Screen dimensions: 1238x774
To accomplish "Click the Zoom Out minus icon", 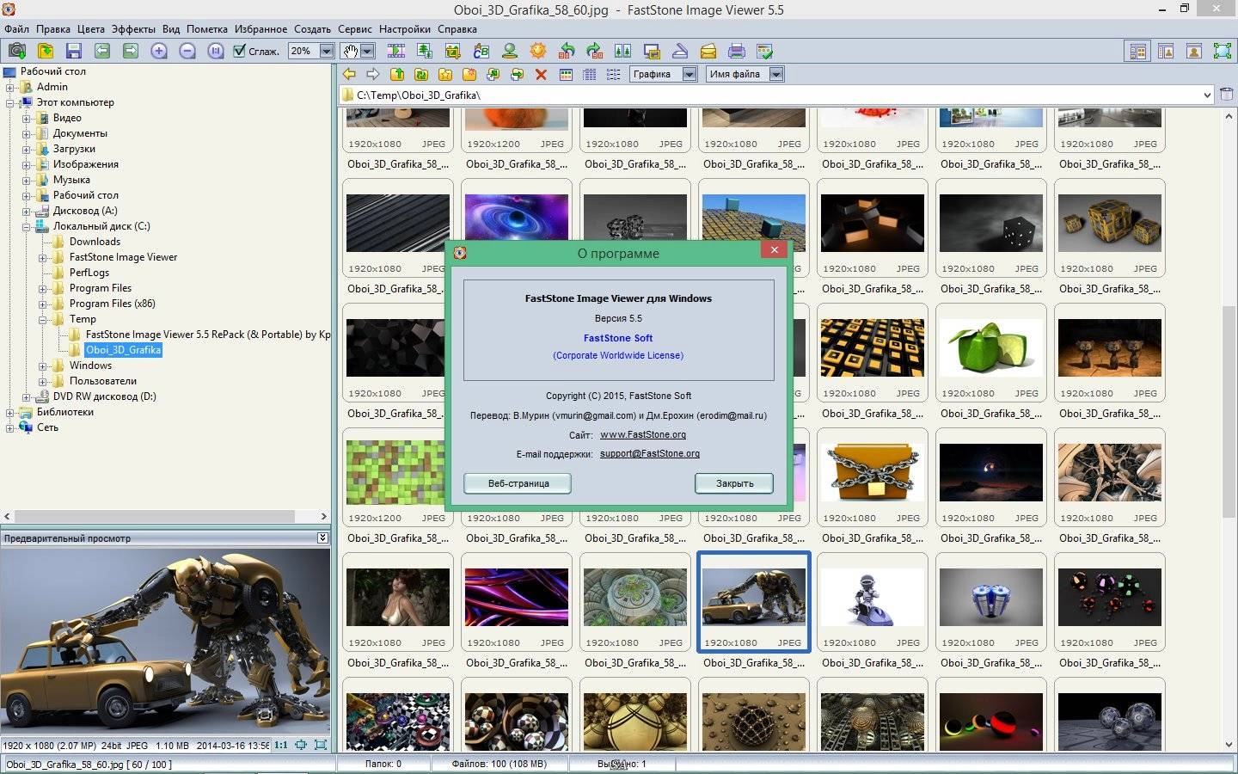I will [x=187, y=51].
